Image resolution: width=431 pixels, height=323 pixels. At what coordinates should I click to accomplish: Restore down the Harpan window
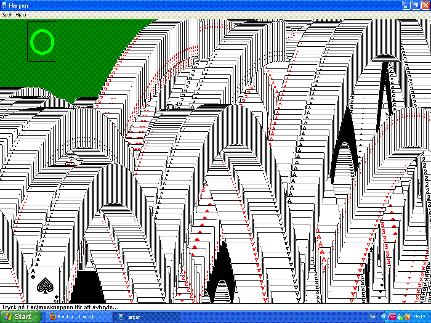(x=415, y=5)
